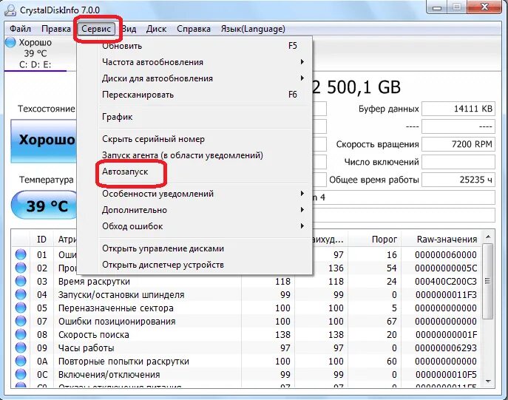The width and height of the screenshot is (508, 400).
Task: Click the 39 °C temperature button
Action: point(45,206)
